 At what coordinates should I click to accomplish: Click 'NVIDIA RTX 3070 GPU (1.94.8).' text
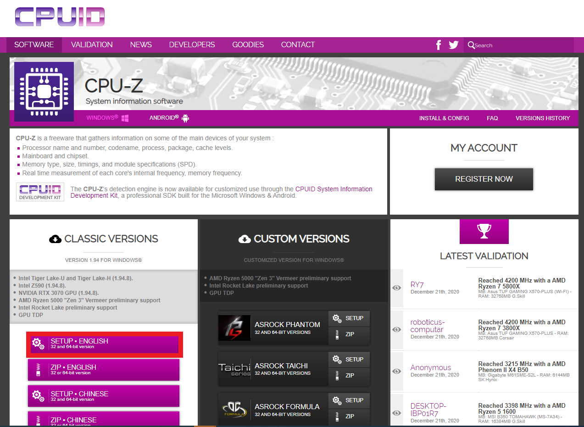click(59, 293)
